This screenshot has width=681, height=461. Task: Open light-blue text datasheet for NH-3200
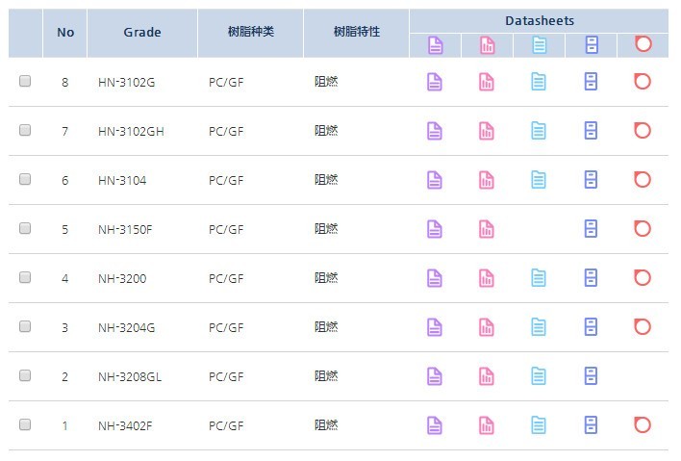539,278
